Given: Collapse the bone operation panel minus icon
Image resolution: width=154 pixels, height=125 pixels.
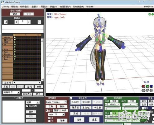Looking at the screenshot, I should (x=71, y=98).
